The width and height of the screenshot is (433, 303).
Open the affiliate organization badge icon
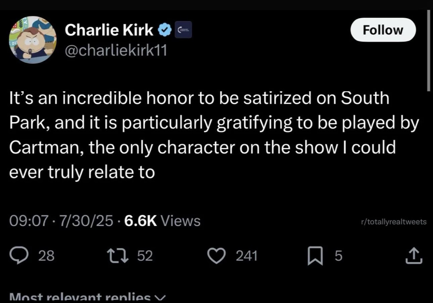(183, 30)
